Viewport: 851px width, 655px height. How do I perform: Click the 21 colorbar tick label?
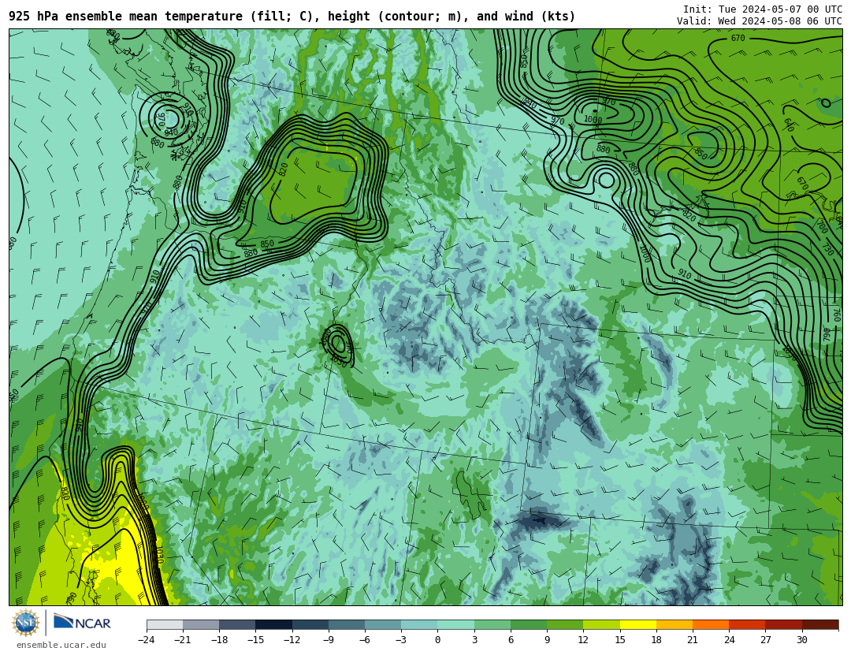[693, 640]
